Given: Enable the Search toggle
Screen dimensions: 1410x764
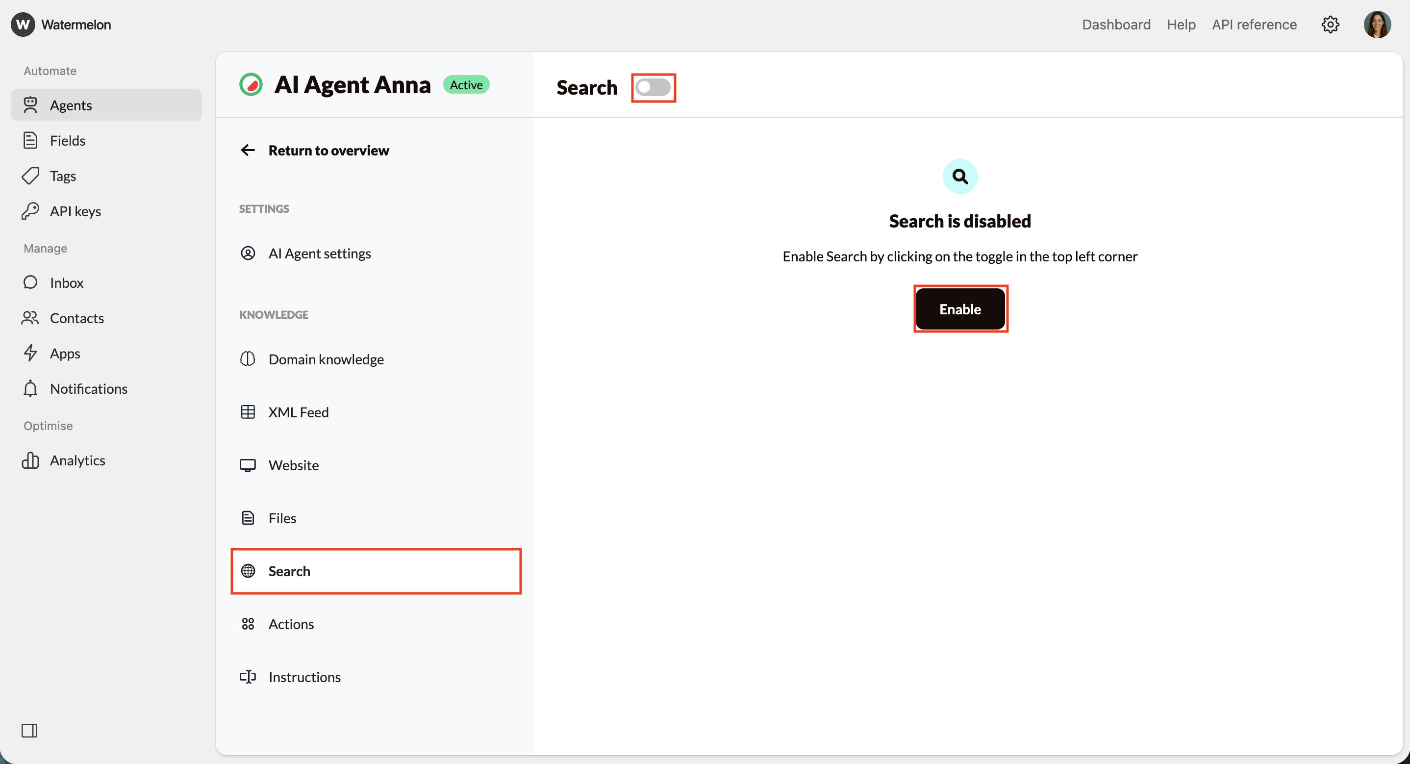Looking at the screenshot, I should pyautogui.click(x=654, y=88).
